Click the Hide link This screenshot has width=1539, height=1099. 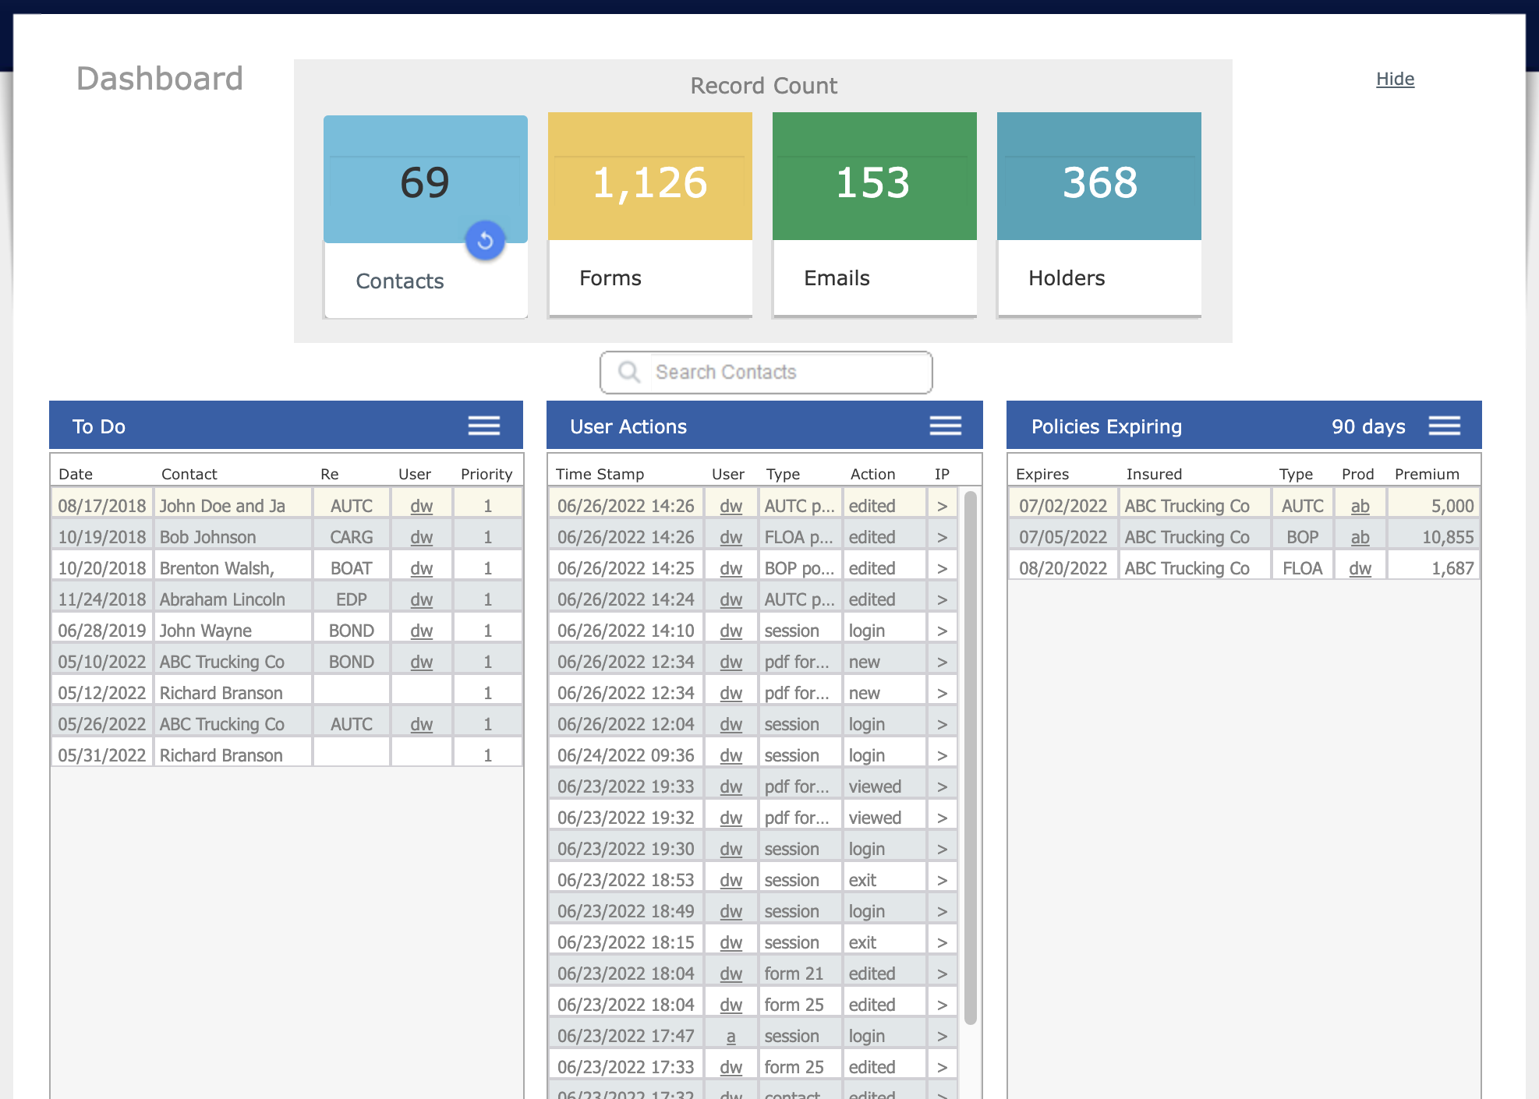coord(1395,79)
